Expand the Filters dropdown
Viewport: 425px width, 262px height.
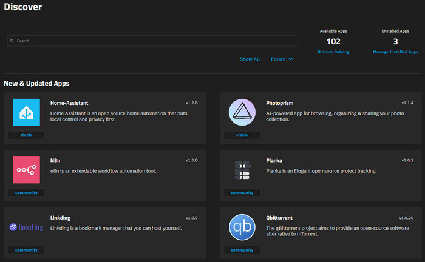pos(278,59)
